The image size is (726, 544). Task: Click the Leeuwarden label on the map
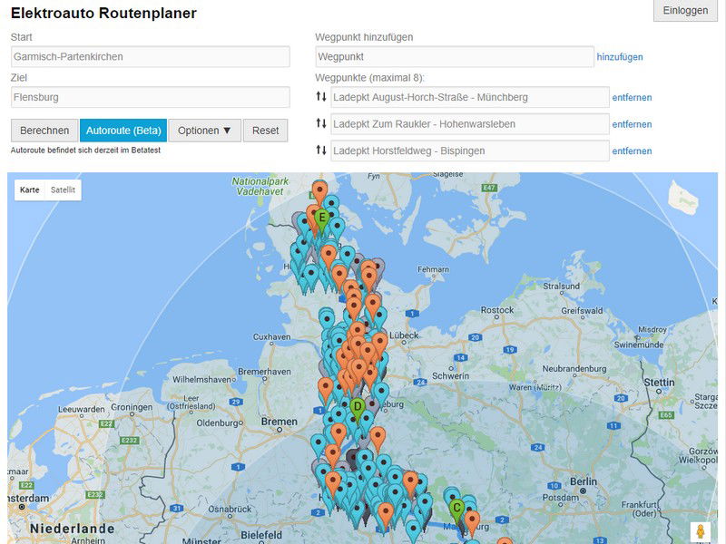pos(82,410)
